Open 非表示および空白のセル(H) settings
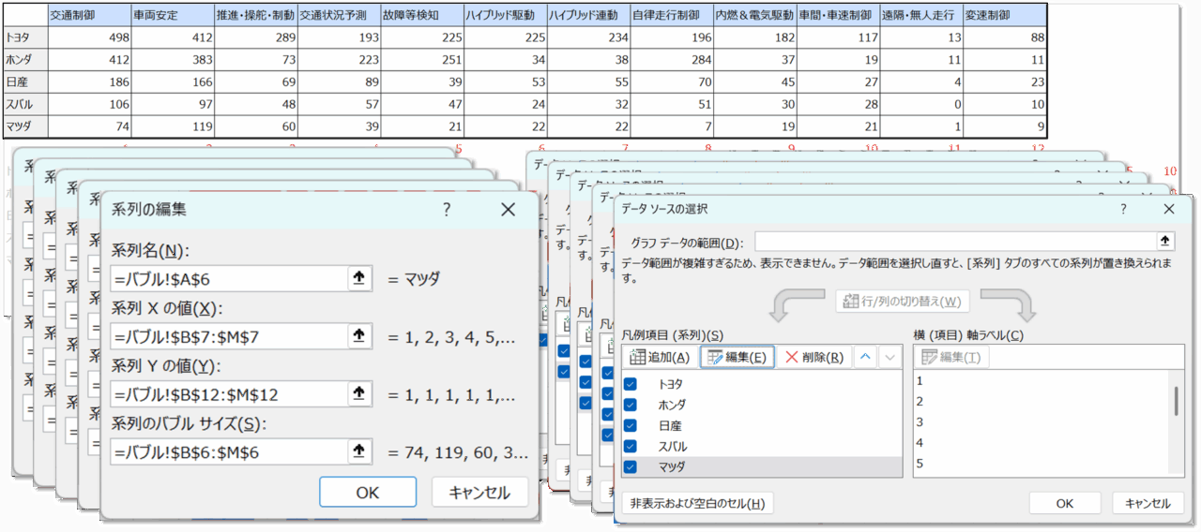The image size is (1201, 532). click(x=697, y=503)
